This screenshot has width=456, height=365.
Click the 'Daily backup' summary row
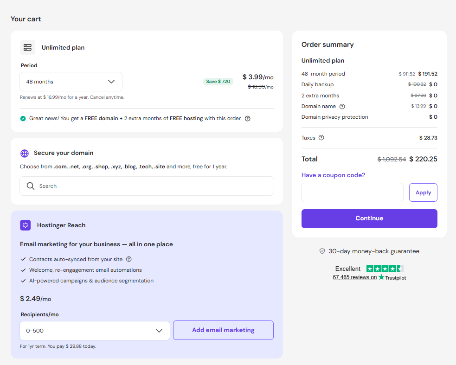click(x=369, y=84)
